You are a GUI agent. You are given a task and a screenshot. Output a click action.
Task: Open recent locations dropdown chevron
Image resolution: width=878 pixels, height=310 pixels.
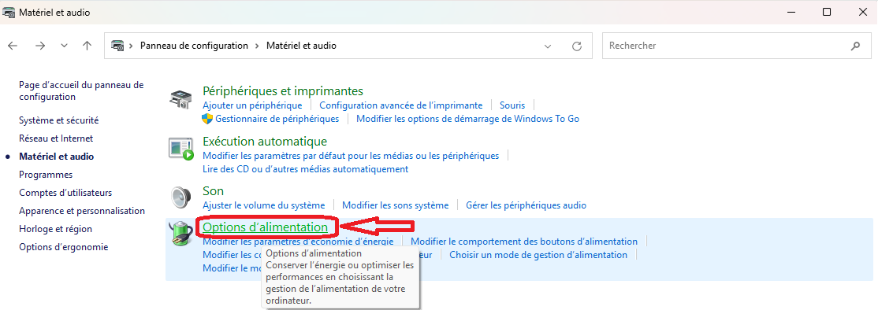coord(64,46)
